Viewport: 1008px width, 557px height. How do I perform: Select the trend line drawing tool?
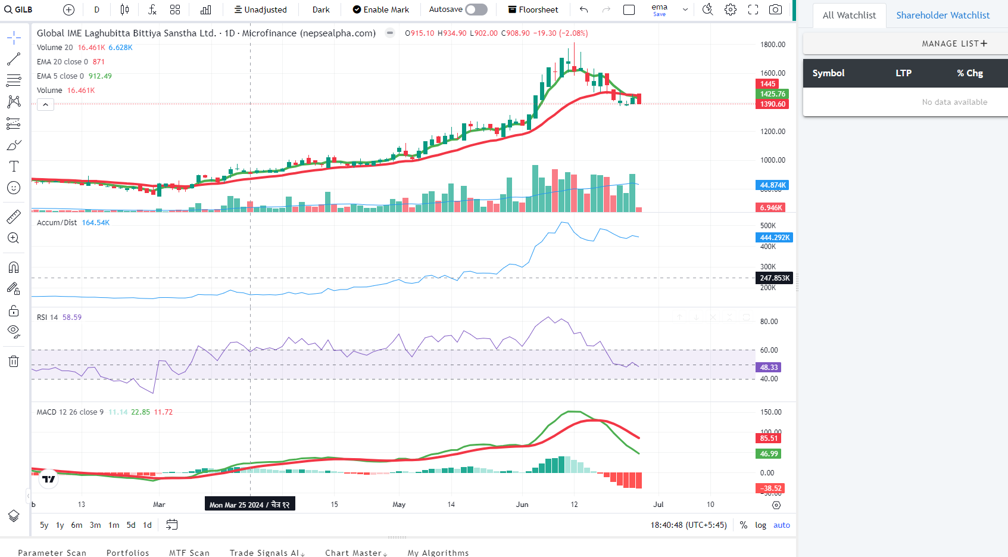14,60
